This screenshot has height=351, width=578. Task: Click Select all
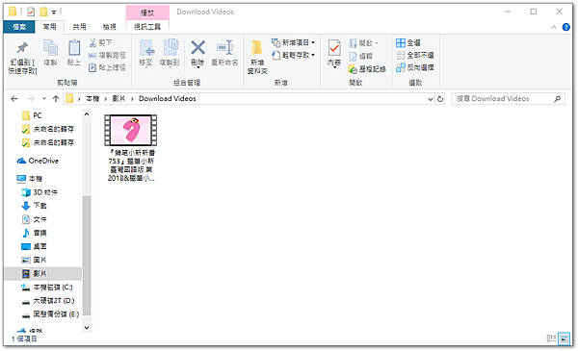click(408, 42)
